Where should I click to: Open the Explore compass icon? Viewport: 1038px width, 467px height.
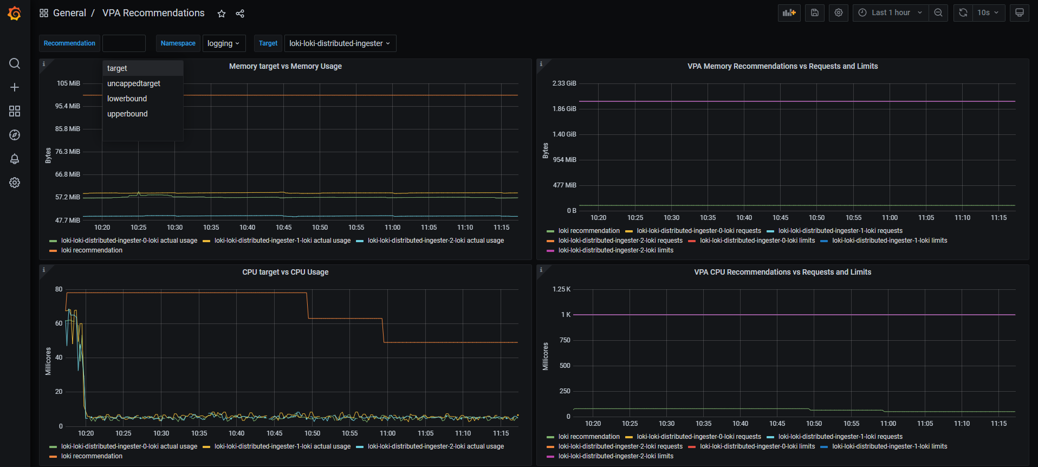pyautogui.click(x=15, y=135)
